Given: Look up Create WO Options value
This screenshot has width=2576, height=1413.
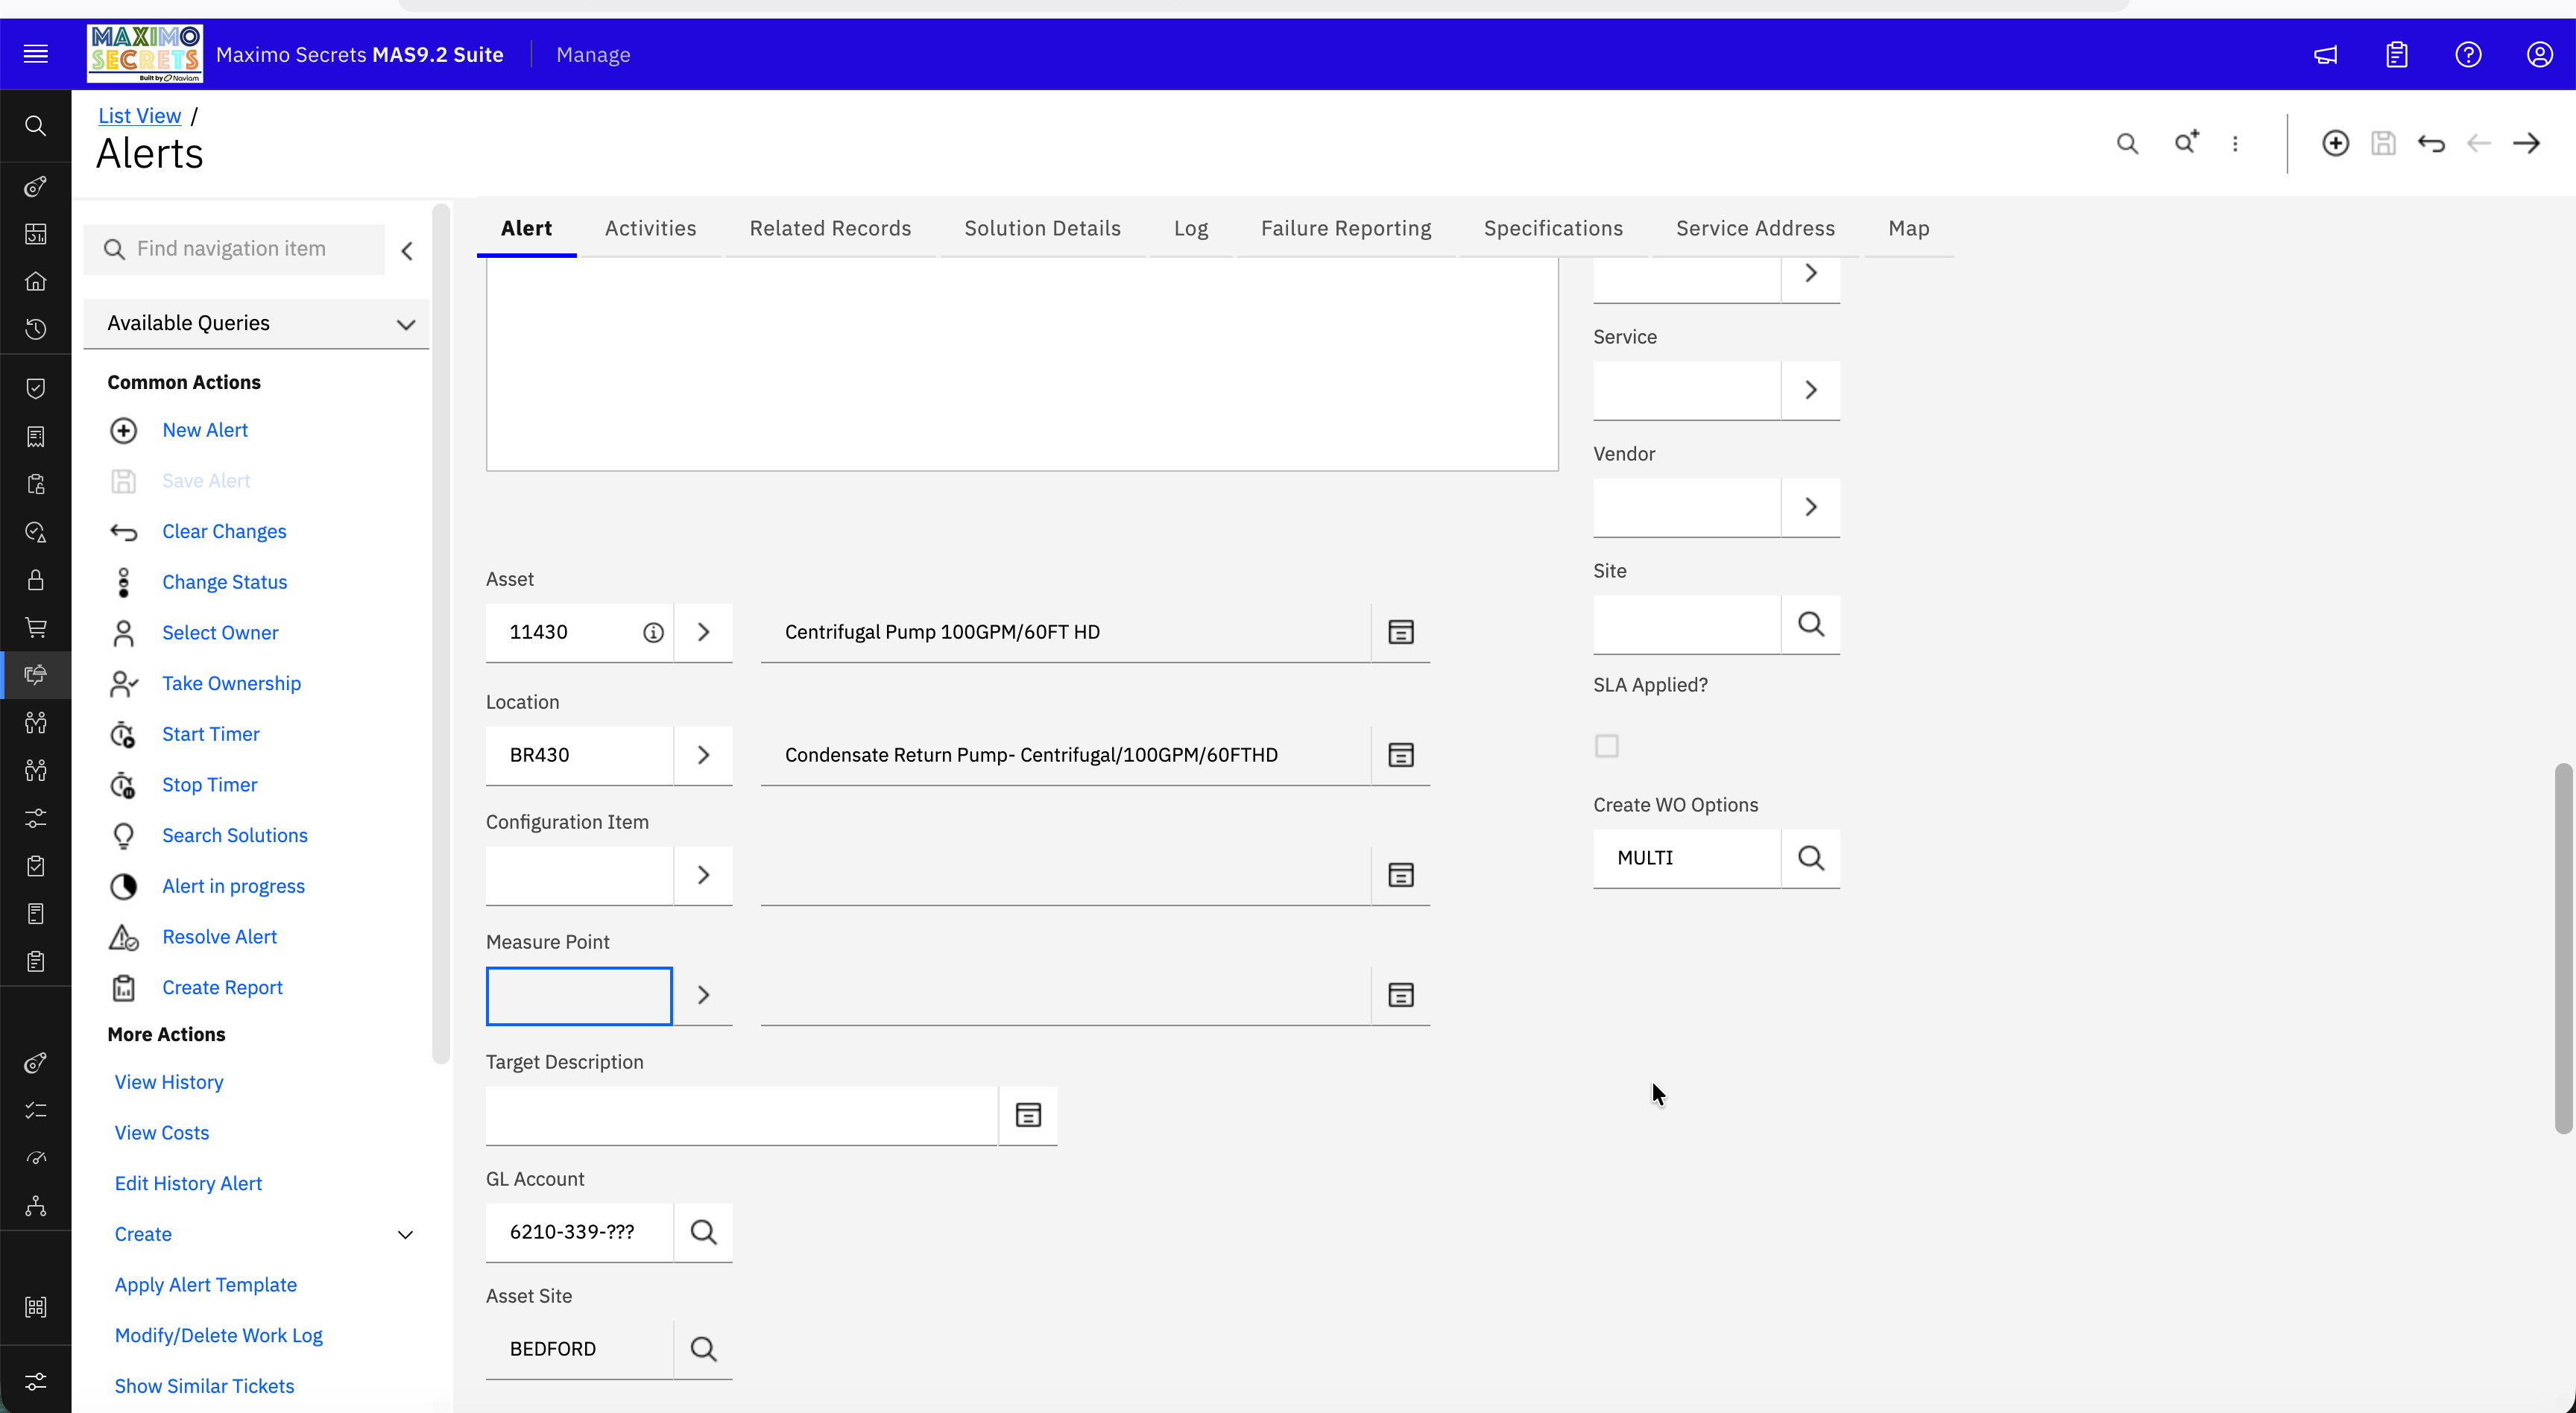Looking at the screenshot, I should [1810, 858].
